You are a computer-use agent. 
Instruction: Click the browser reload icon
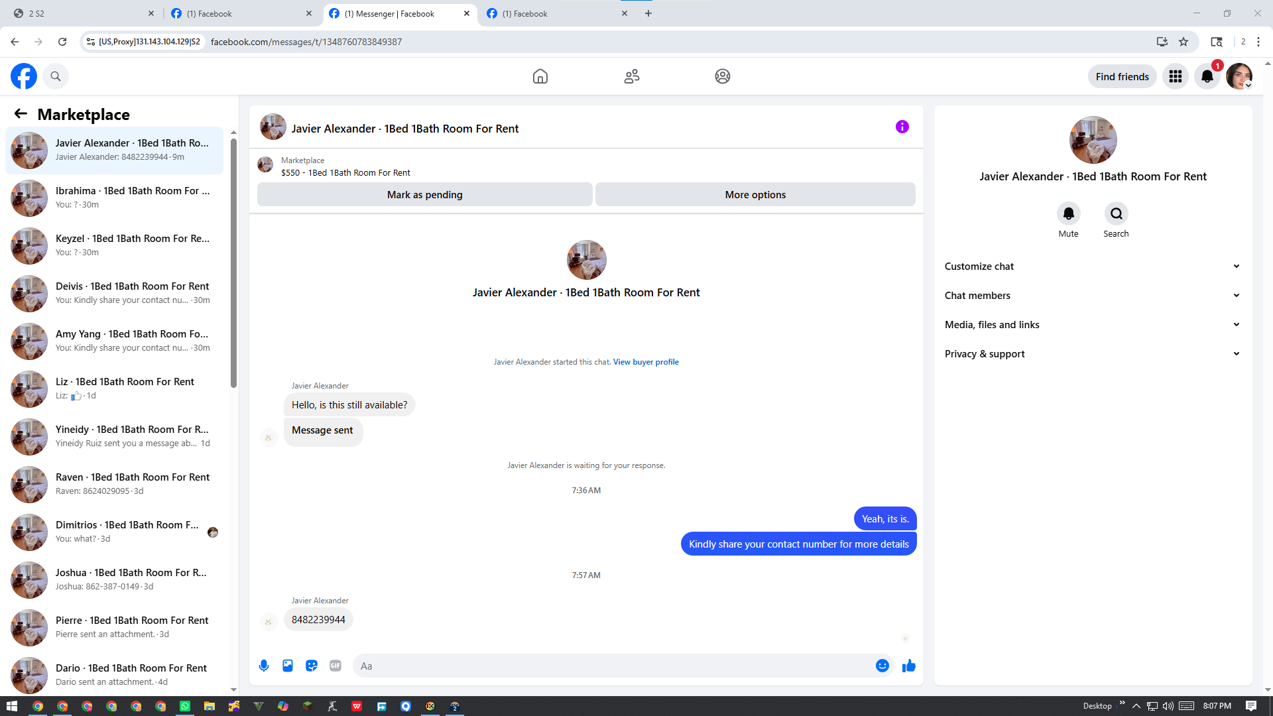click(62, 42)
